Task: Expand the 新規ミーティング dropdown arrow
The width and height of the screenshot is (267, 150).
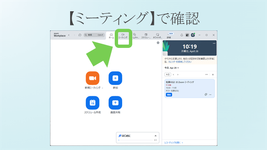Action: coord(102,88)
